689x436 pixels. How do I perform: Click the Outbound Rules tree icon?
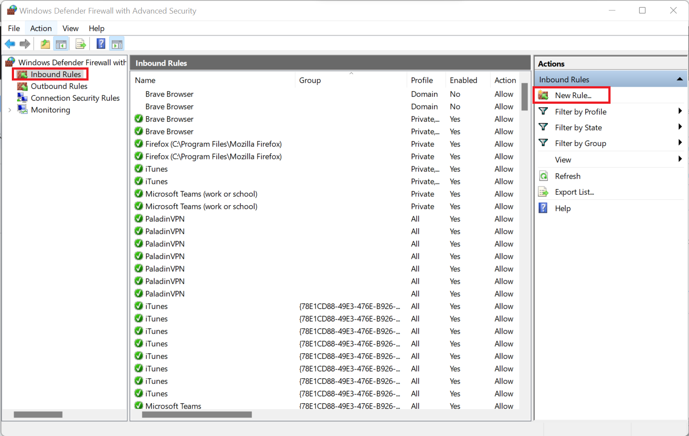22,86
